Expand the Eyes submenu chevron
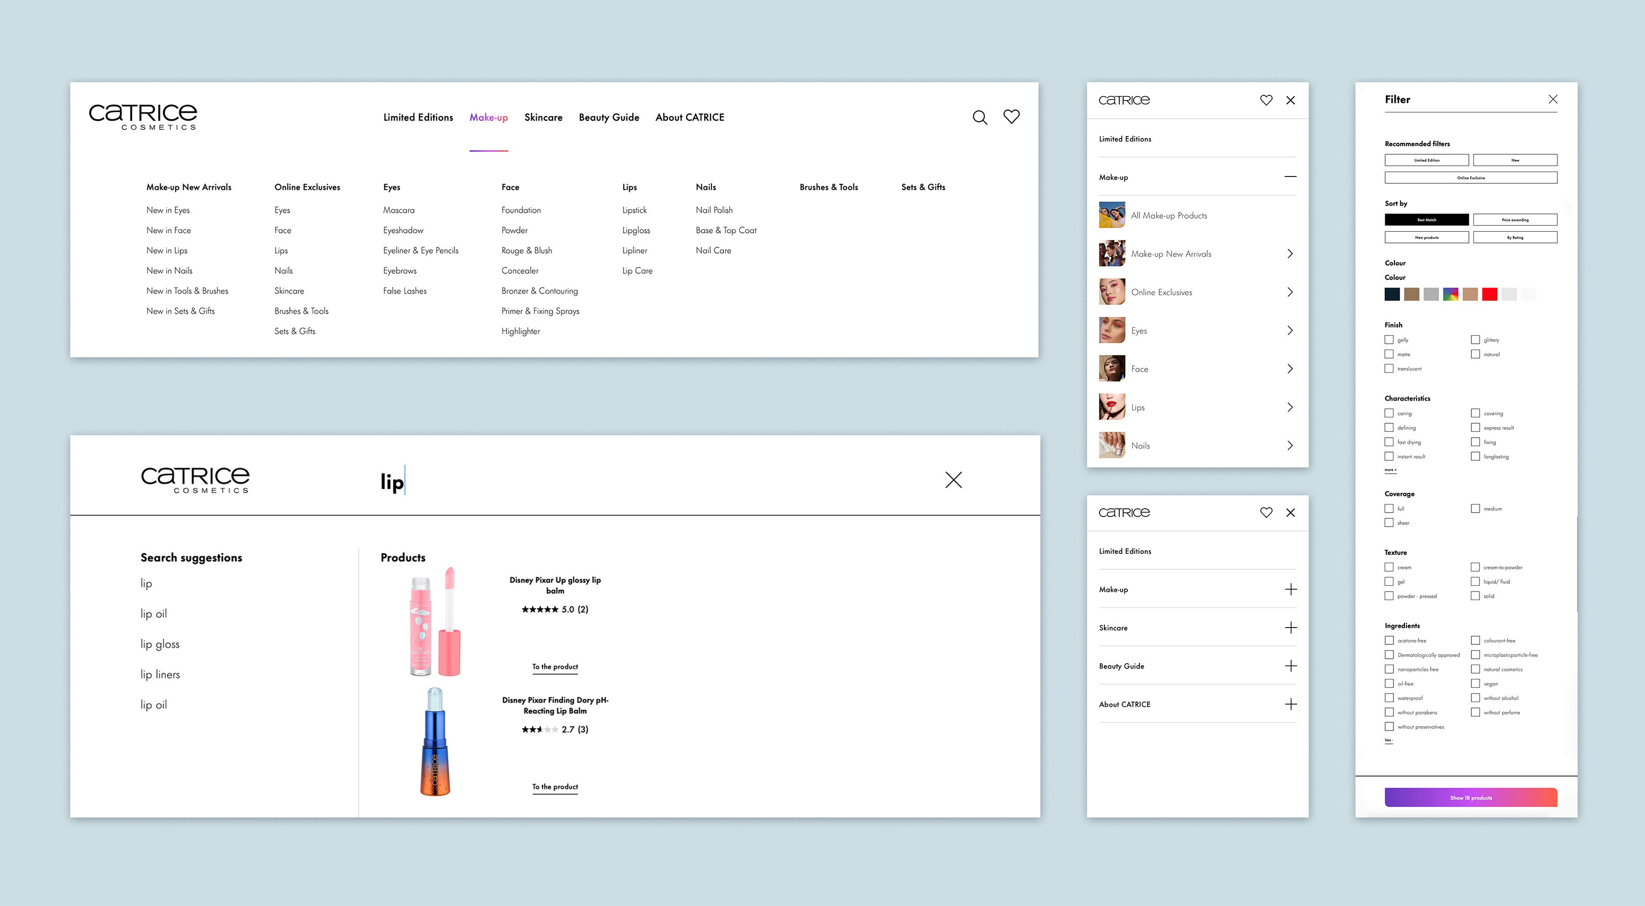The height and width of the screenshot is (906, 1645). 1291,330
